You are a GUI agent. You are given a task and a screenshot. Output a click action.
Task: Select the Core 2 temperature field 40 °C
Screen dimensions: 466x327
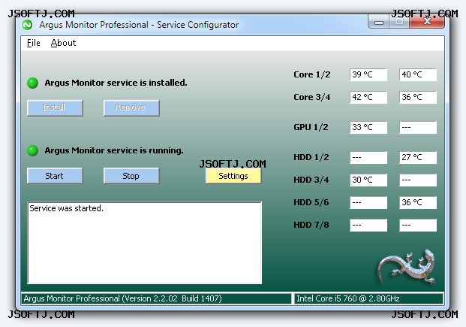coord(418,74)
